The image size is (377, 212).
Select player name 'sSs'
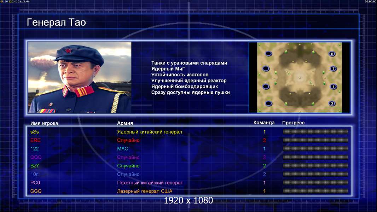point(35,132)
